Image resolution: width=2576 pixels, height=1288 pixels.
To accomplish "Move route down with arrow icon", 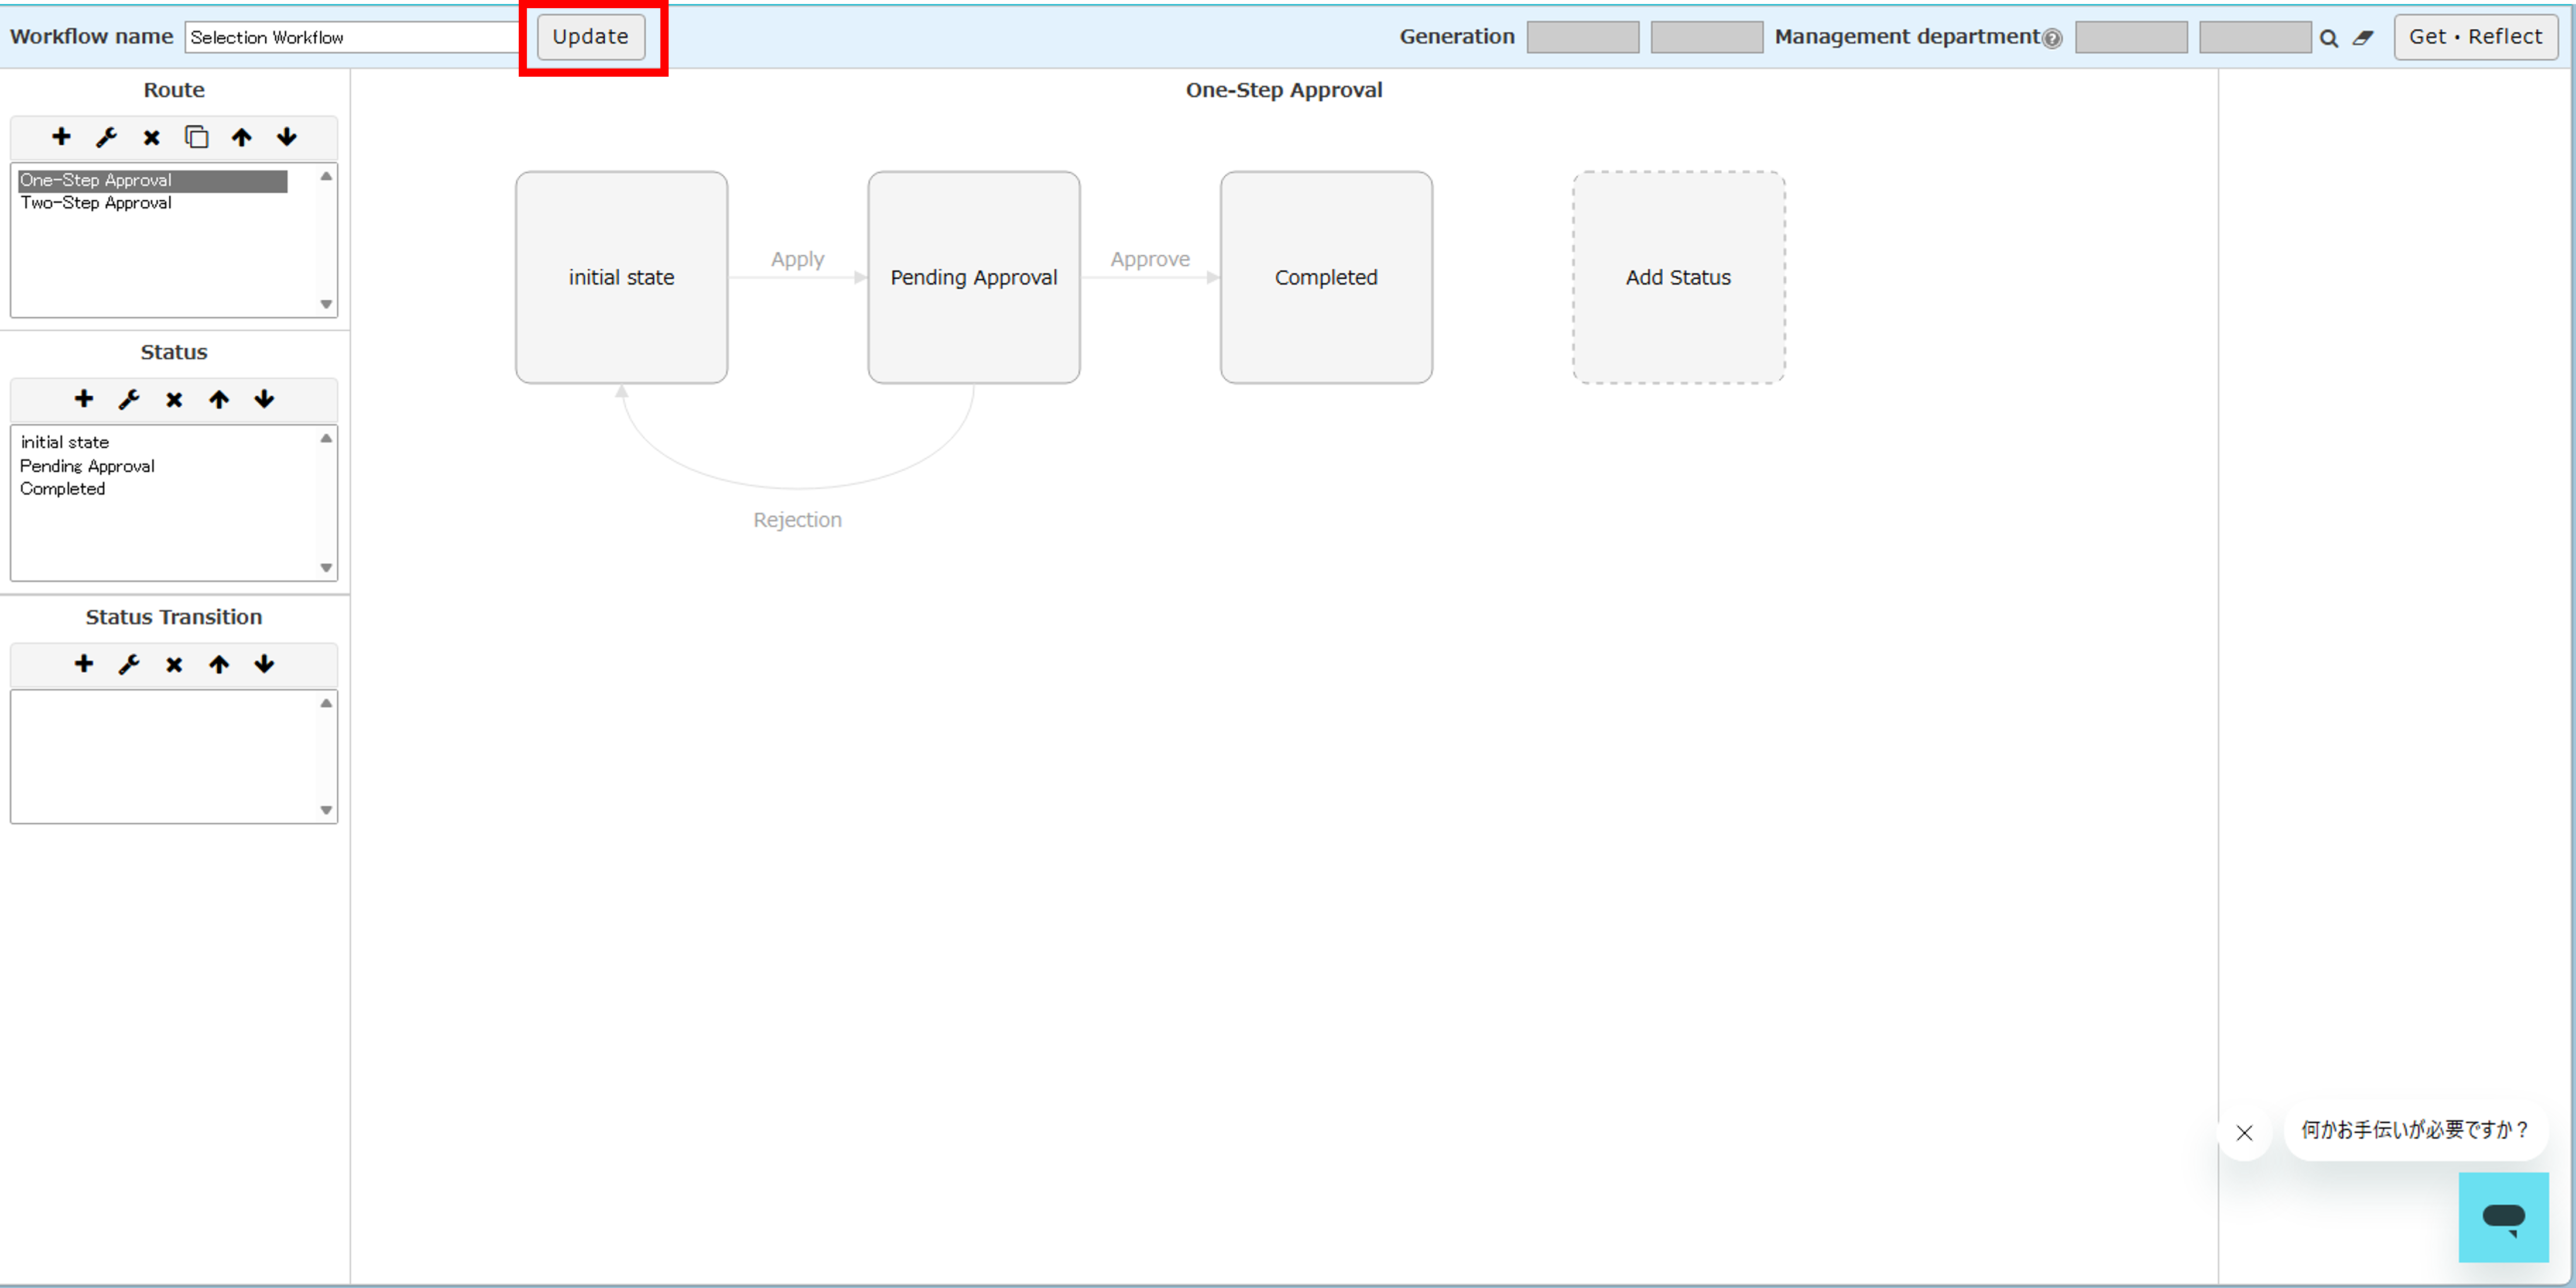I will click(287, 137).
